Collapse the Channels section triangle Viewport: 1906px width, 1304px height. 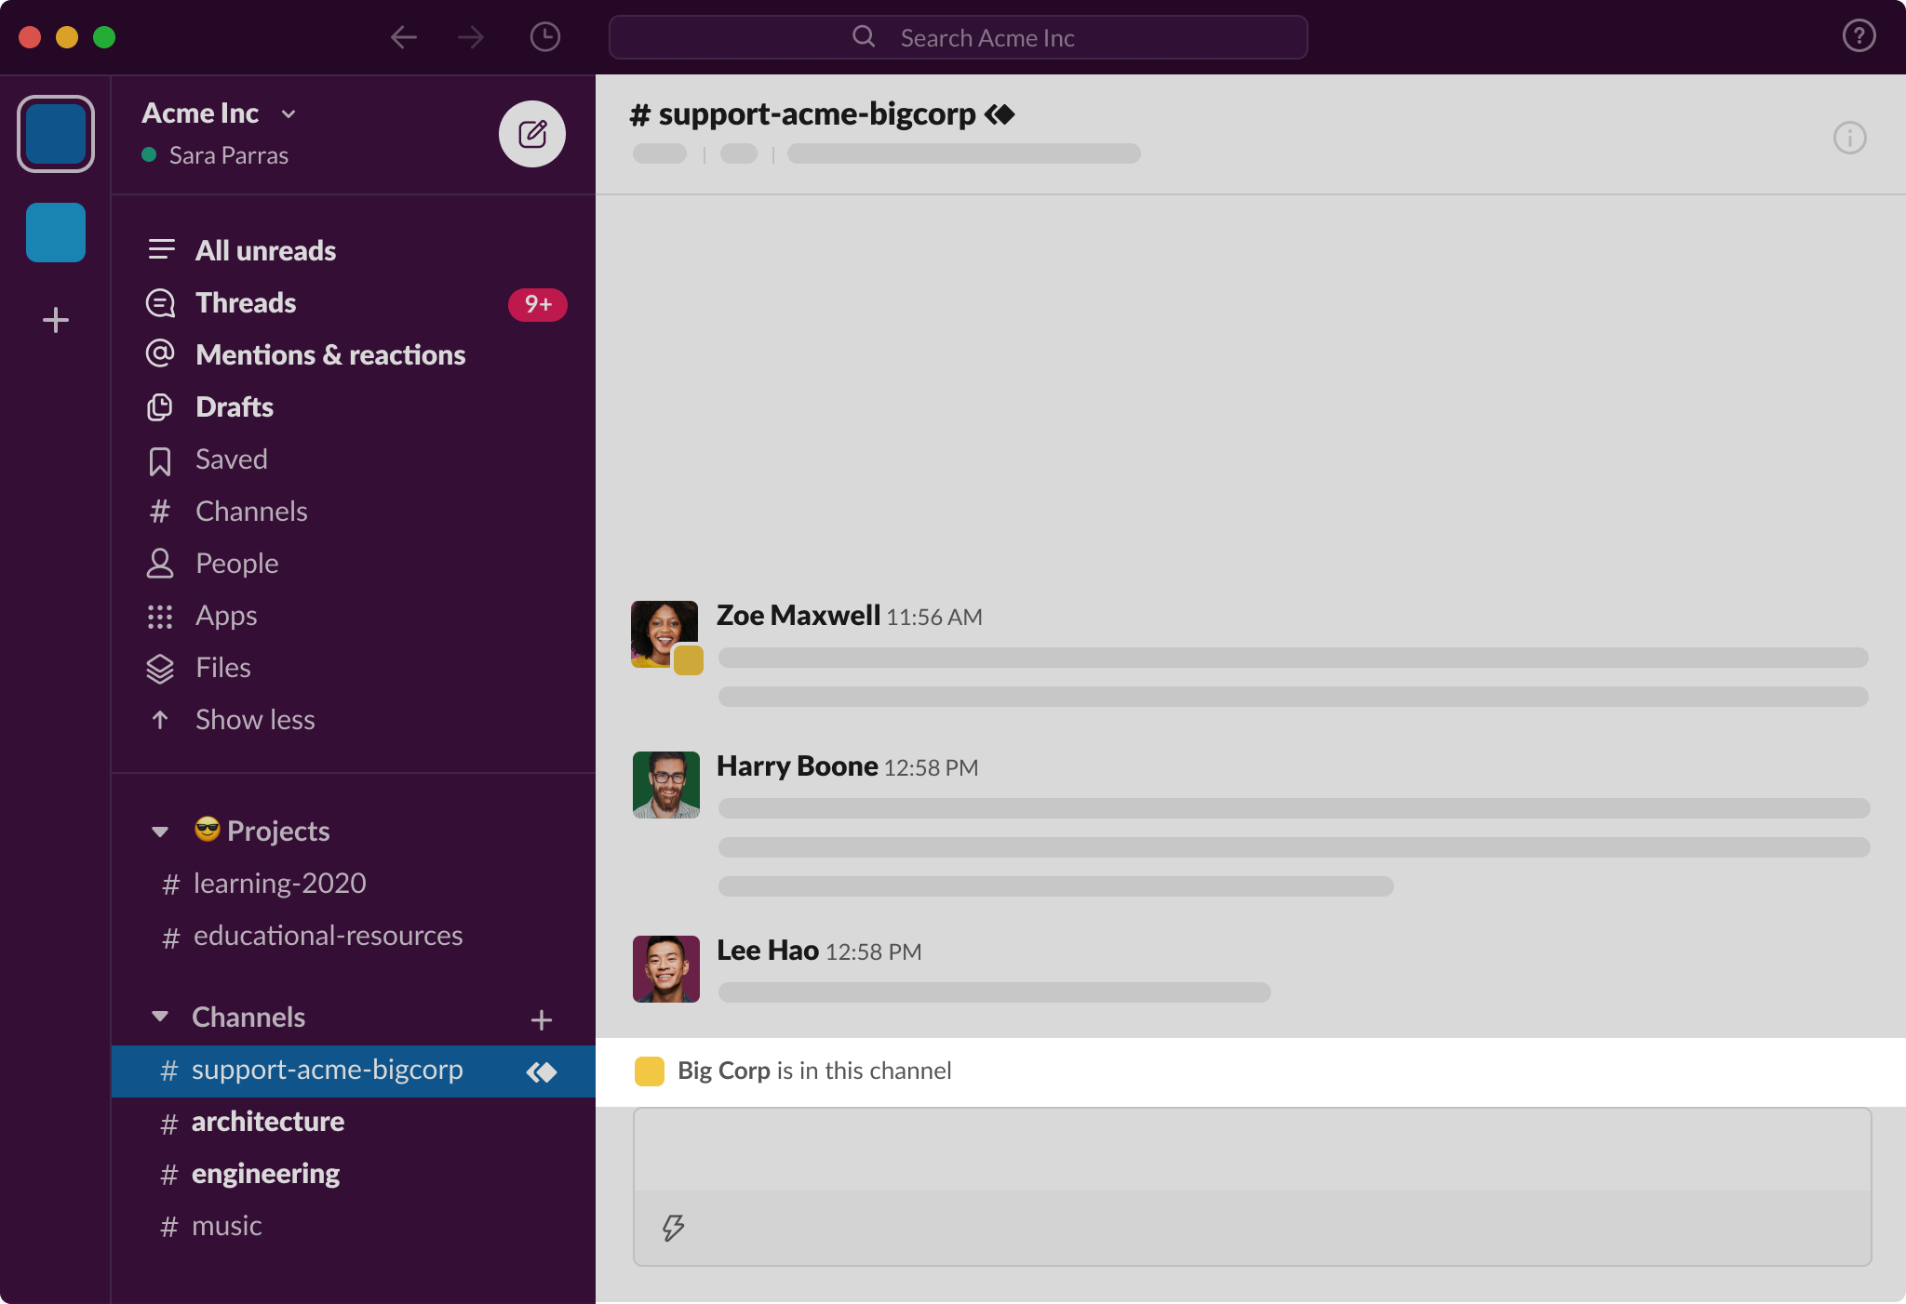click(160, 1017)
